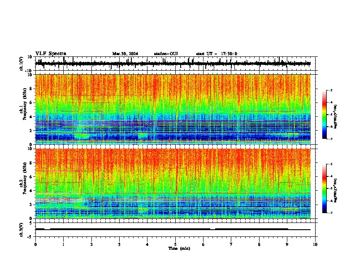Click the "VLF Spectra" plot title
The height and width of the screenshot is (274, 355).
[51, 54]
